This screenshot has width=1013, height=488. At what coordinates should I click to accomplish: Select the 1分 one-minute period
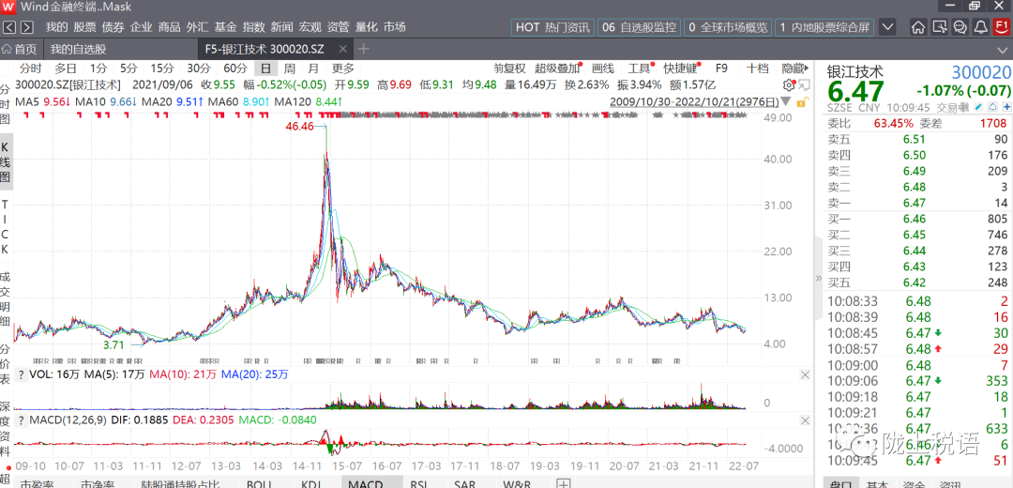coord(98,69)
